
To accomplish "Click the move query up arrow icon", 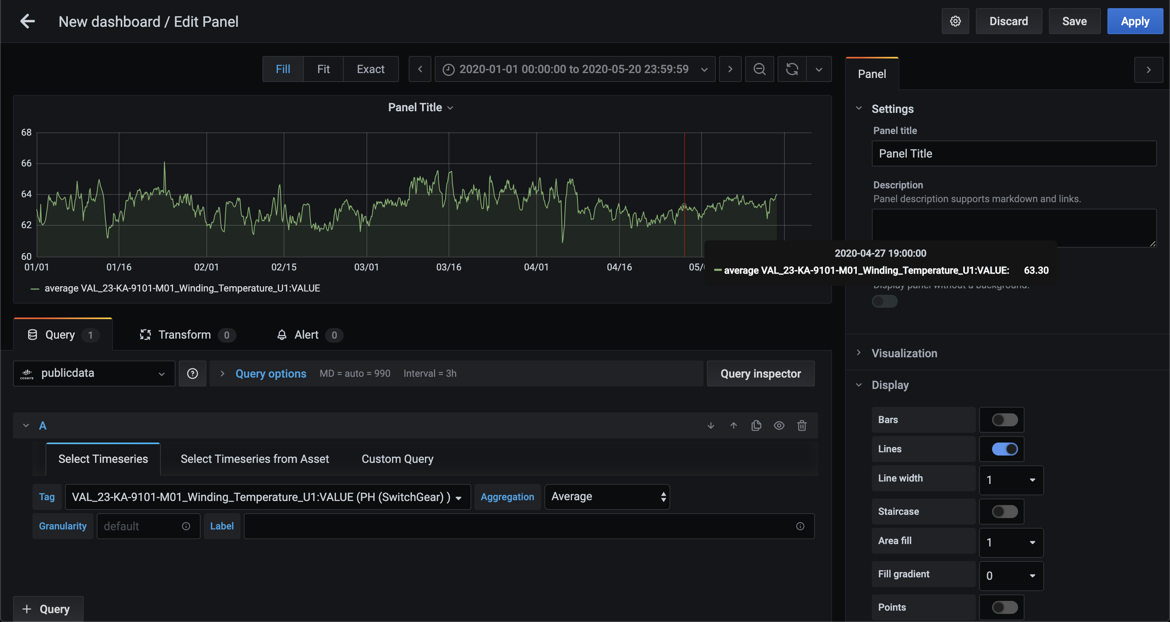I will pyautogui.click(x=734, y=425).
